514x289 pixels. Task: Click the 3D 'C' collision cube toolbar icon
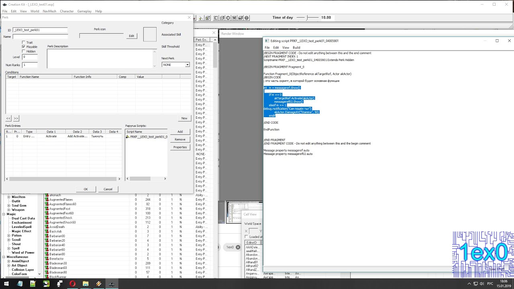tap(222, 18)
